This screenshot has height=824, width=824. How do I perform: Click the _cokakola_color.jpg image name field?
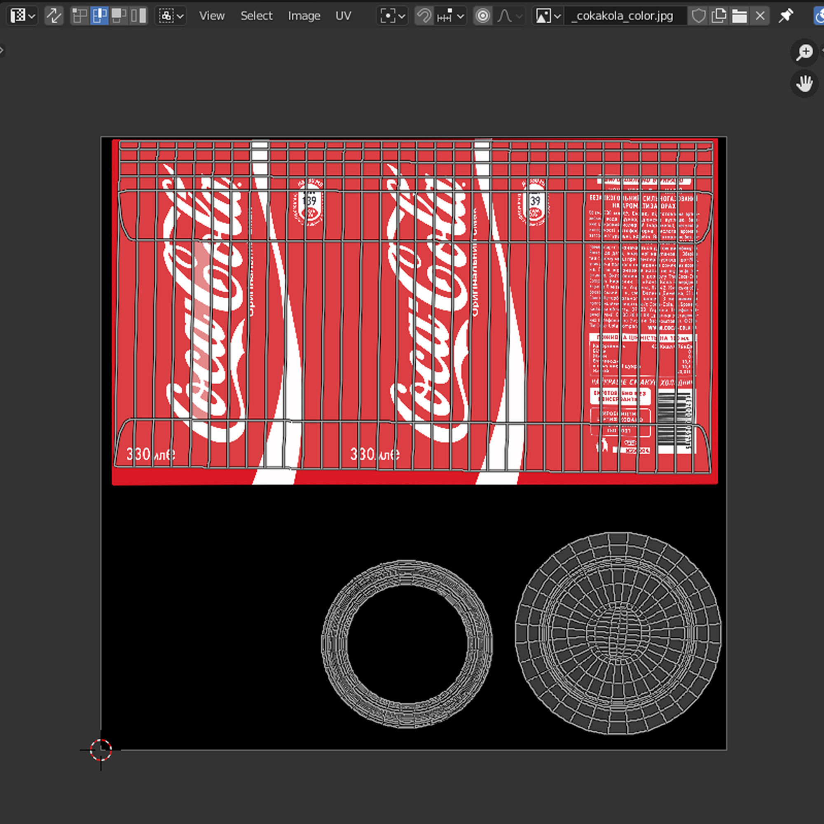coord(625,16)
